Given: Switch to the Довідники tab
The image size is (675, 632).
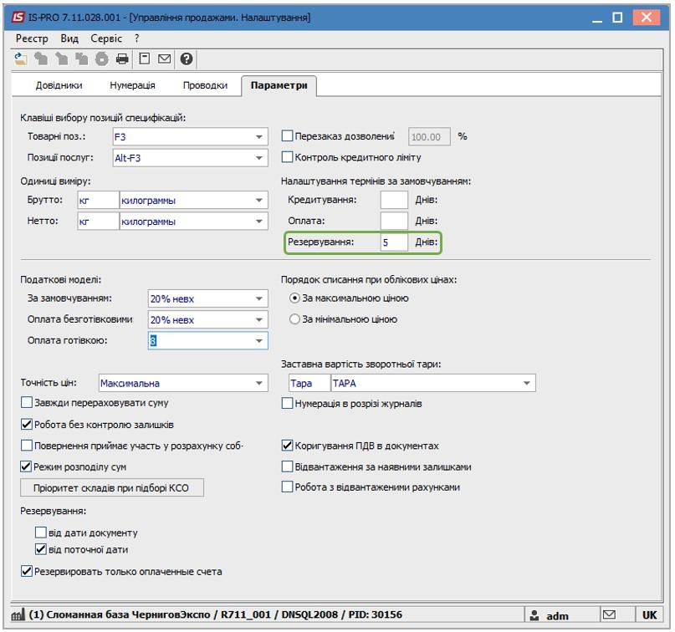Looking at the screenshot, I should 59,85.
